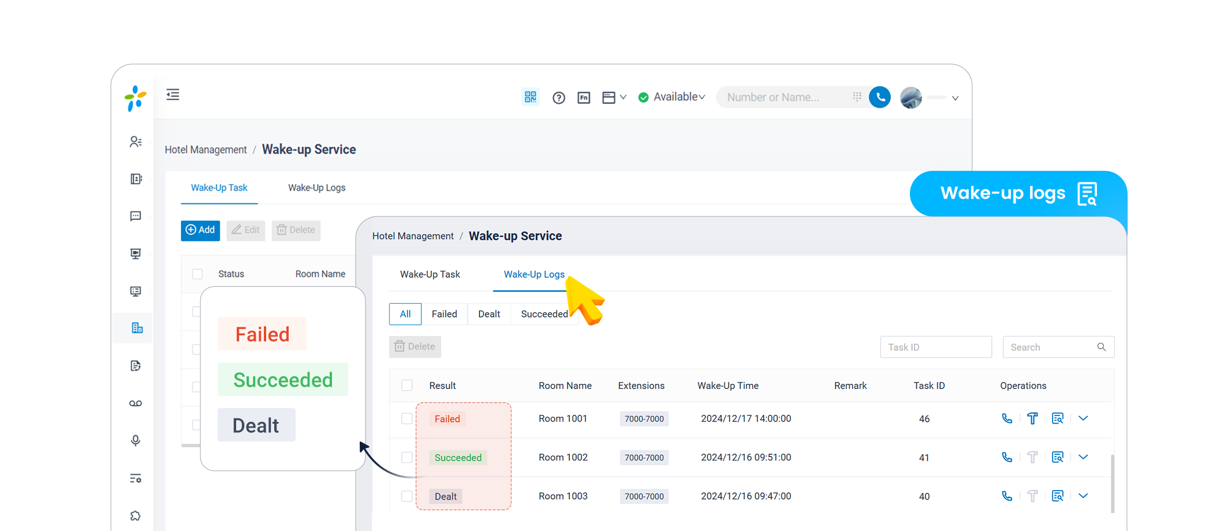Click the Succeeded result tag for Room 1002
Viewport: 1228px width, 531px height.
tap(458, 458)
